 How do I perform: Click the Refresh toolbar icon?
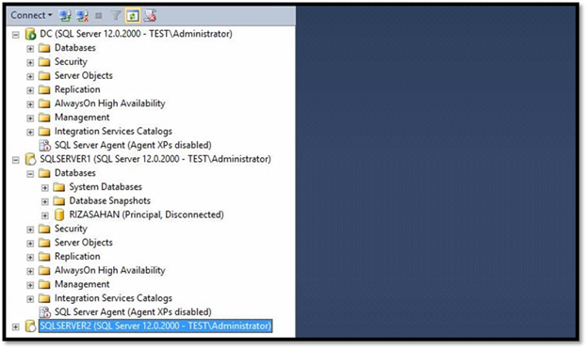pyautogui.click(x=133, y=16)
